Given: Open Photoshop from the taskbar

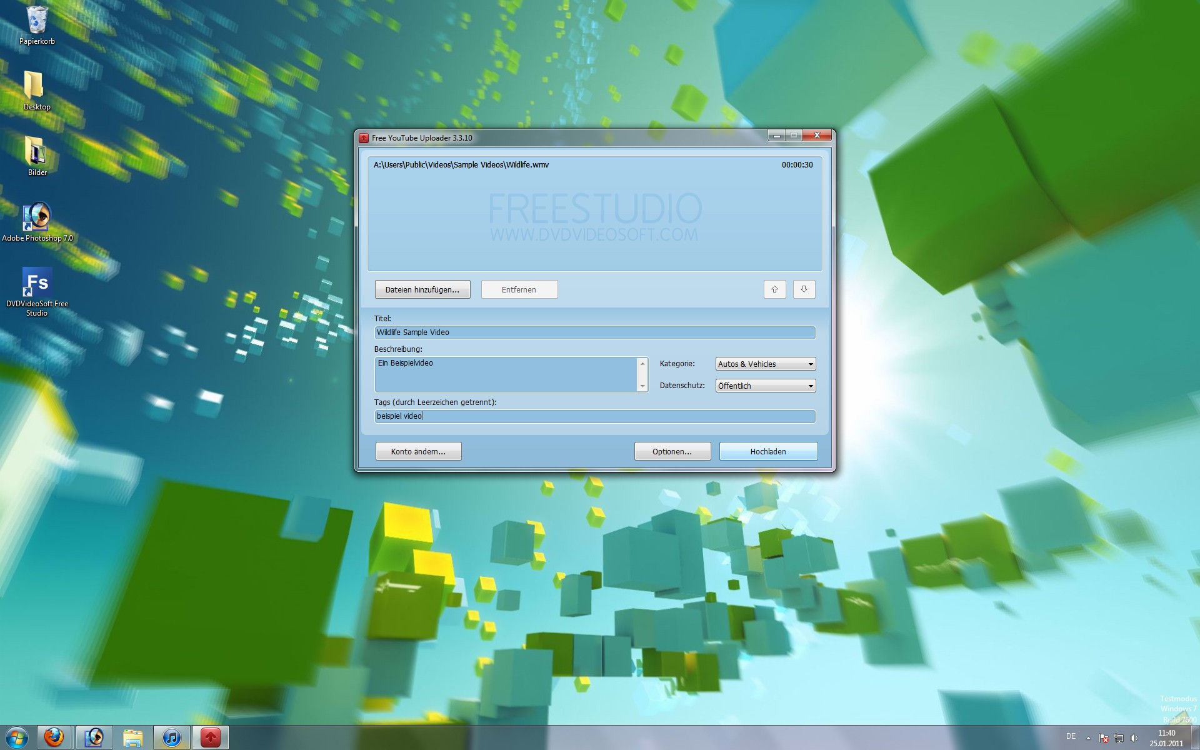Looking at the screenshot, I should point(94,738).
